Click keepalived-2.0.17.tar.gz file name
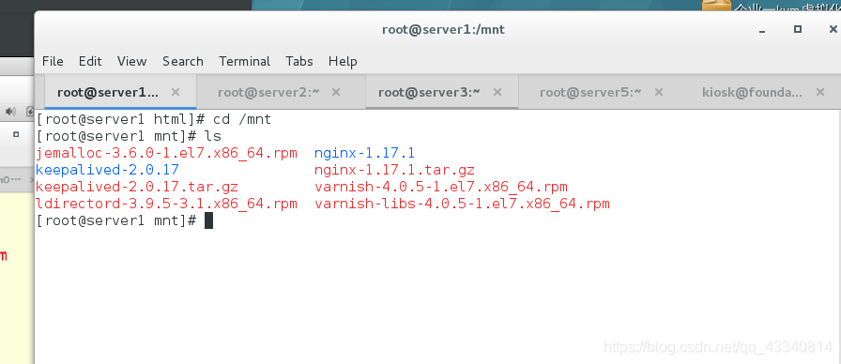This screenshot has height=364, width=841. (x=137, y=187)
